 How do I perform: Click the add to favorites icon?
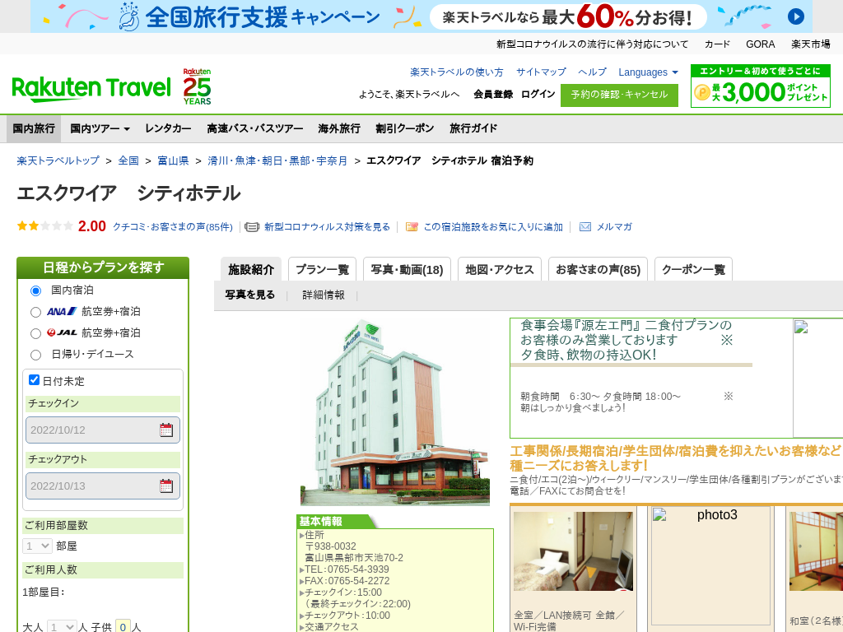click(412, 227)
